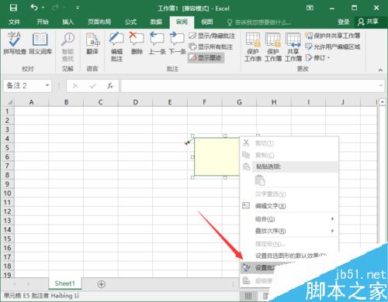Click the 共享 share button
Screen dimensions: 388x302
pyautogui.click(x=368, y=22)
